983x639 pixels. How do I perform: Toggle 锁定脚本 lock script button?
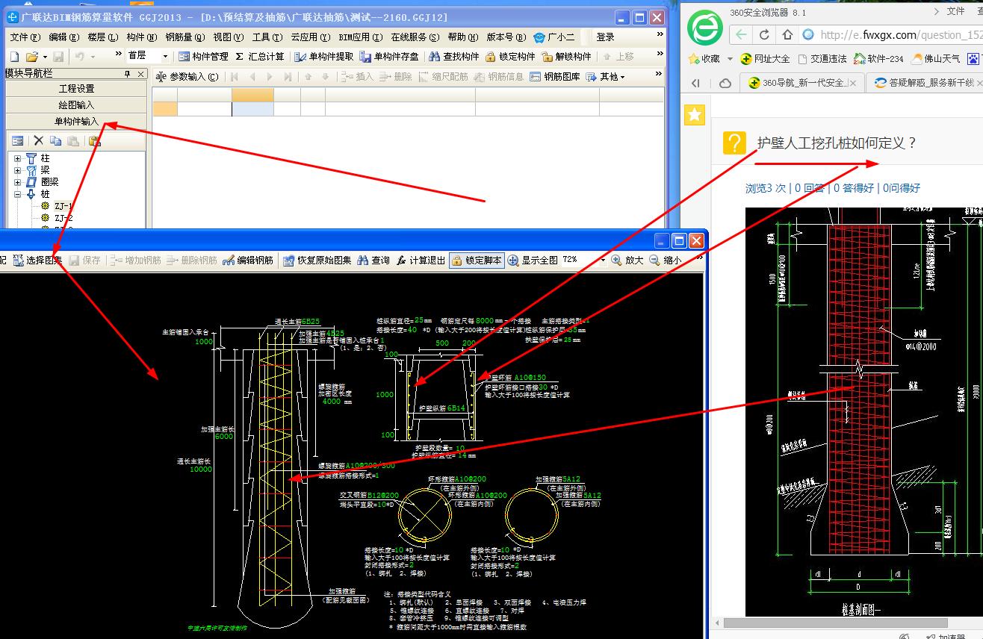pos(477,261)
